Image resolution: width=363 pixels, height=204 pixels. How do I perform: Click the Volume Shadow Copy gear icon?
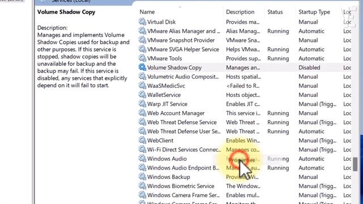click(142, 67)
